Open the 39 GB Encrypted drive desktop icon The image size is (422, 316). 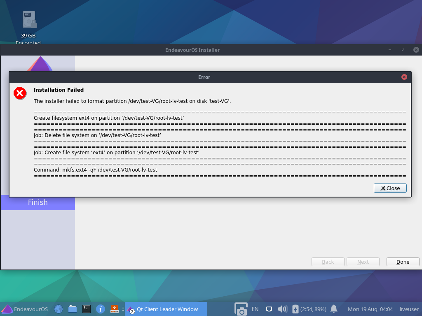[x=28, y=27]
